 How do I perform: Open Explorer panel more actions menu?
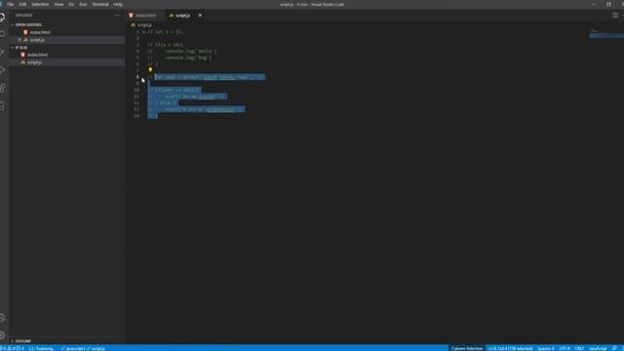pyautogui.click(x=117, y=16)
